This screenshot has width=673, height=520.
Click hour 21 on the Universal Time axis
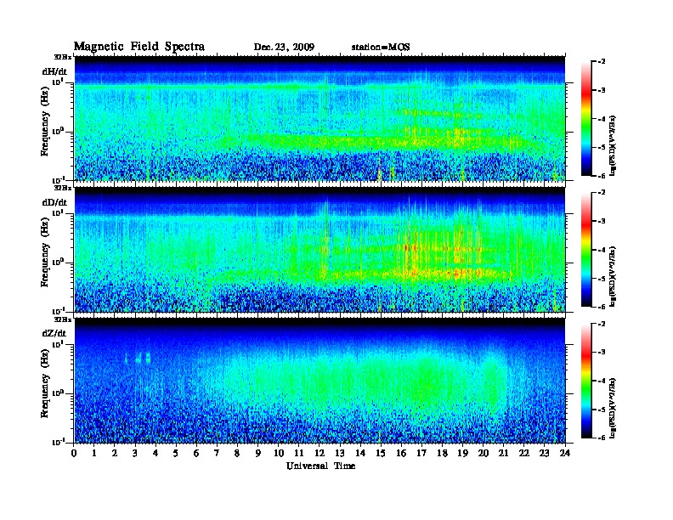click(x=503, y=453)
